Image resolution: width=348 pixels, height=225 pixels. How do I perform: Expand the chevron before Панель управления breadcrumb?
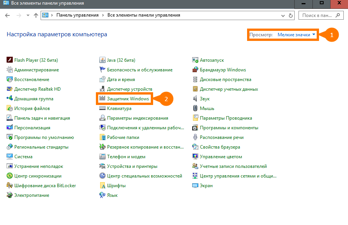tap(52, 15)
